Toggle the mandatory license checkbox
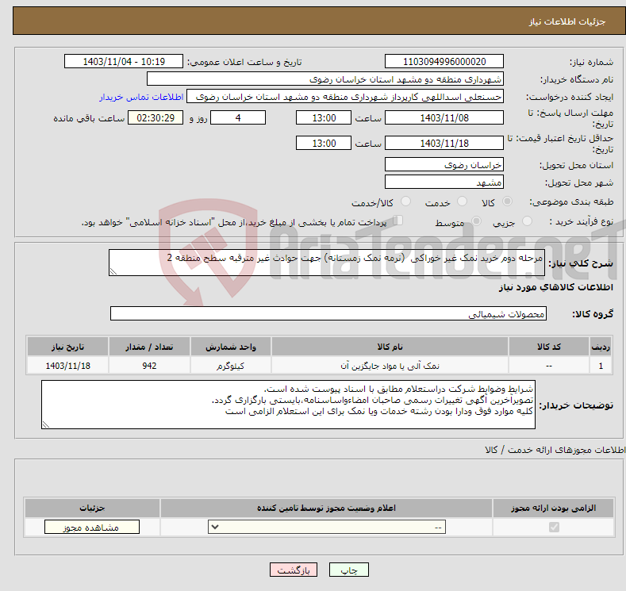This screenshot has width=626, height=591. tap(554, 528)
